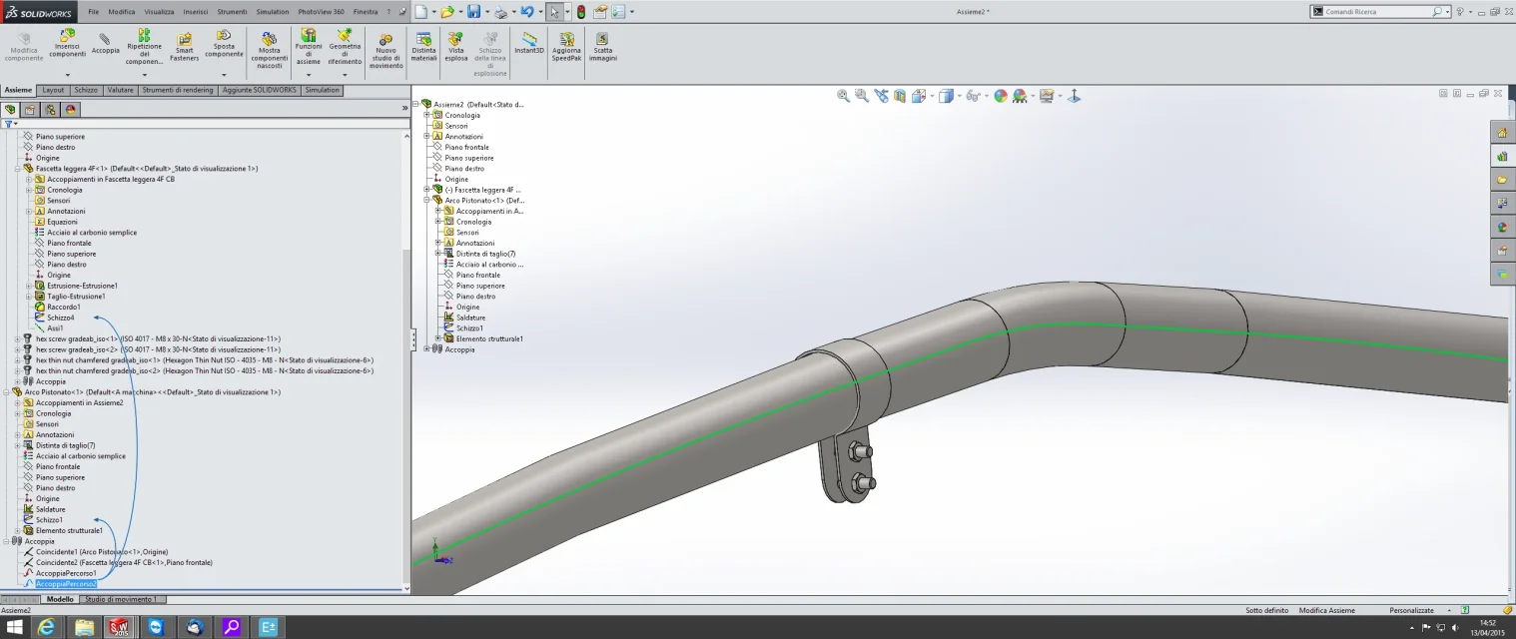The image size is (1516, 639).
Task: Save the assembly with floppy icon
Action: 473,12
